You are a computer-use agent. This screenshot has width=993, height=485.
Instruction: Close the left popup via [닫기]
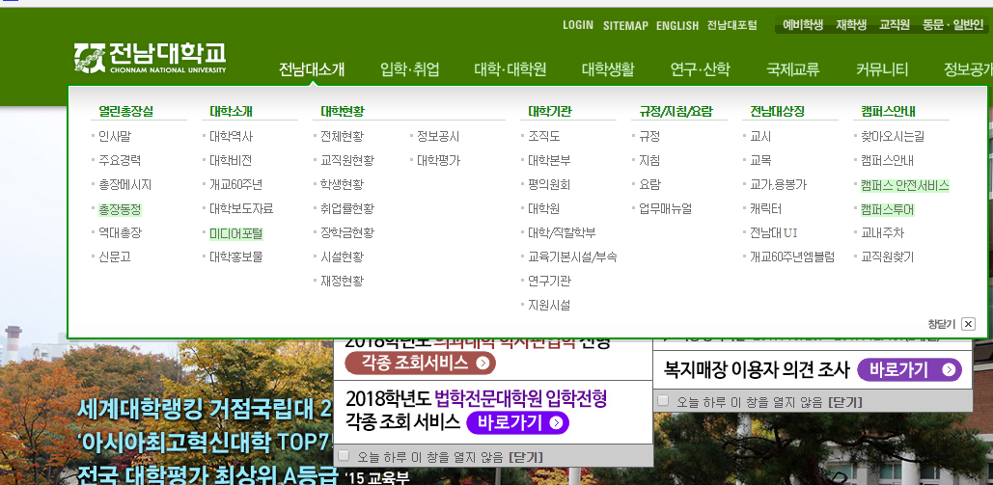point(526,456)
